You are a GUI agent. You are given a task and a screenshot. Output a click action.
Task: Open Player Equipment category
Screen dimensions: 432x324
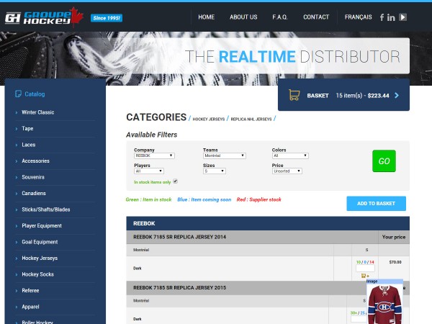pyautogui.click(x=42, y=225)
